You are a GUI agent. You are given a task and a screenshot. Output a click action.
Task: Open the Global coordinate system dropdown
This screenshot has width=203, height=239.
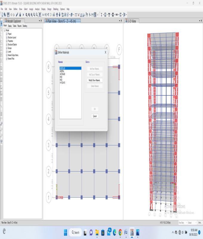192,223
